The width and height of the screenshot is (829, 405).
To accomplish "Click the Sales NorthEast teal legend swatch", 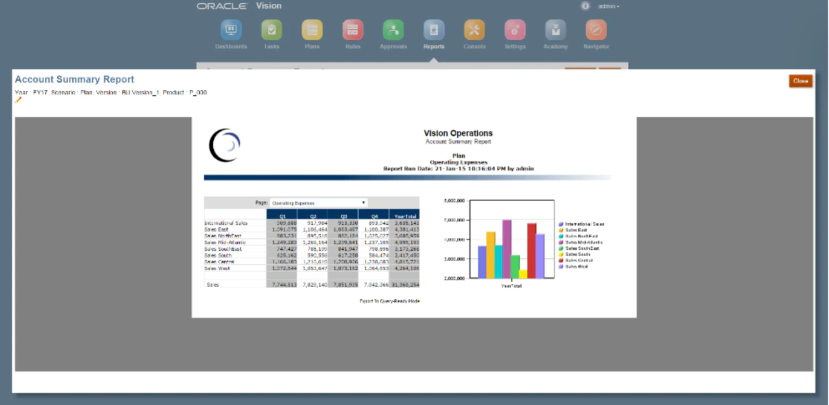I will 561,236.
